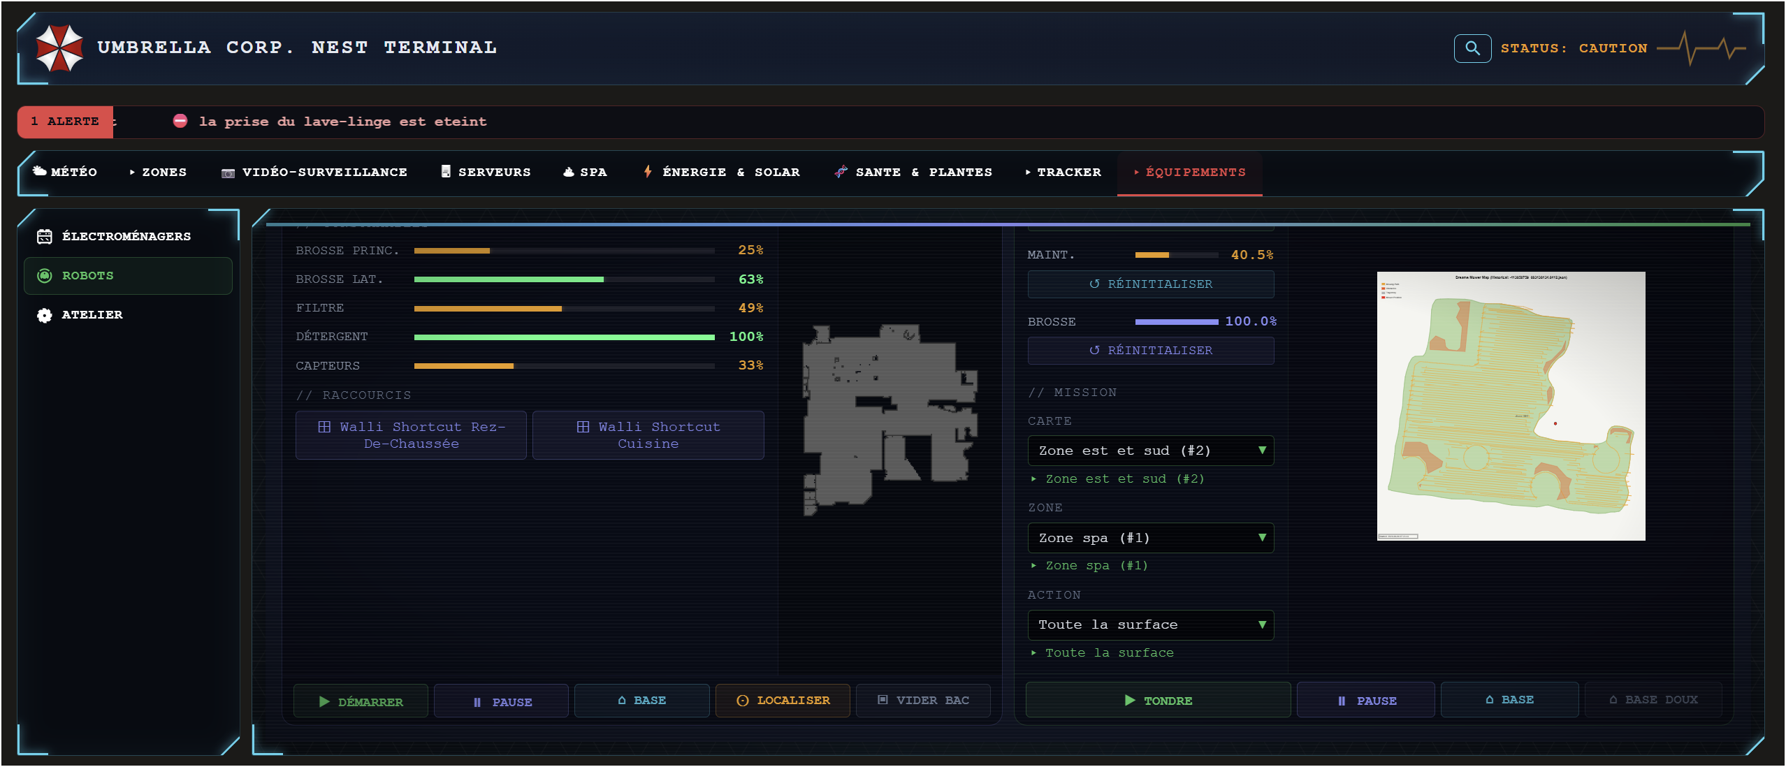Open the mower lawn map thumbnail
This screenshot has height=767, width=1786.
pyautogui.click(x=1511, y=406)
